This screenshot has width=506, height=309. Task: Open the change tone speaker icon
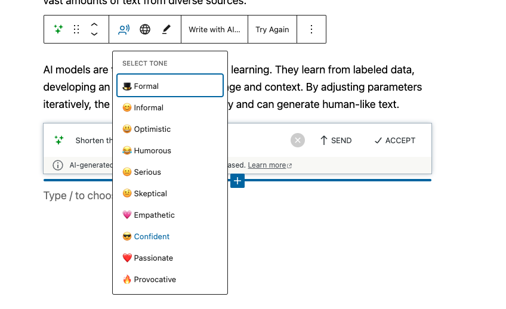124,29
